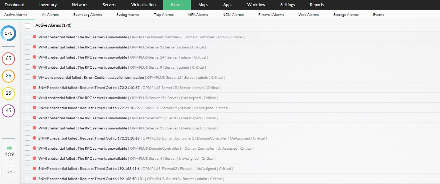Switch to NCM Alarms tab

coord(233,15)
